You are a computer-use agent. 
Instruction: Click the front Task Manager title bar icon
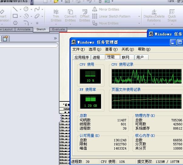pos(74,42)
